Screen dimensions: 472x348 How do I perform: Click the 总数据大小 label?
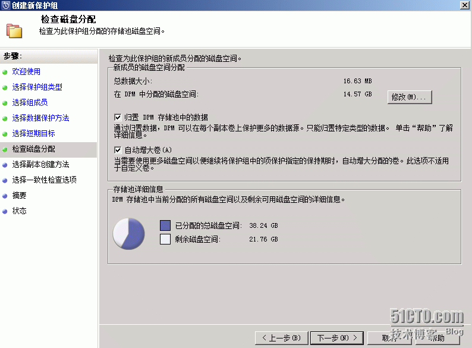click(x=133, y=81)
